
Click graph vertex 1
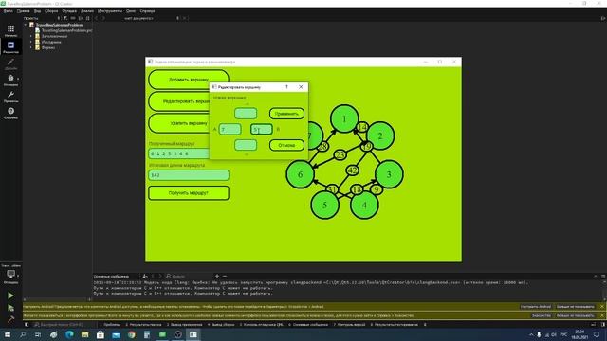[x=344, y=118]
